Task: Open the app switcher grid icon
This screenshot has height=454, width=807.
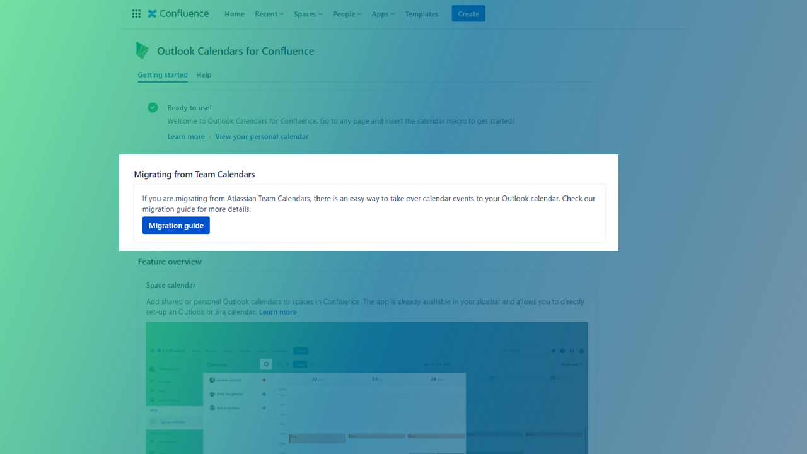Action: pyautogui.click(x=136, y=14)
